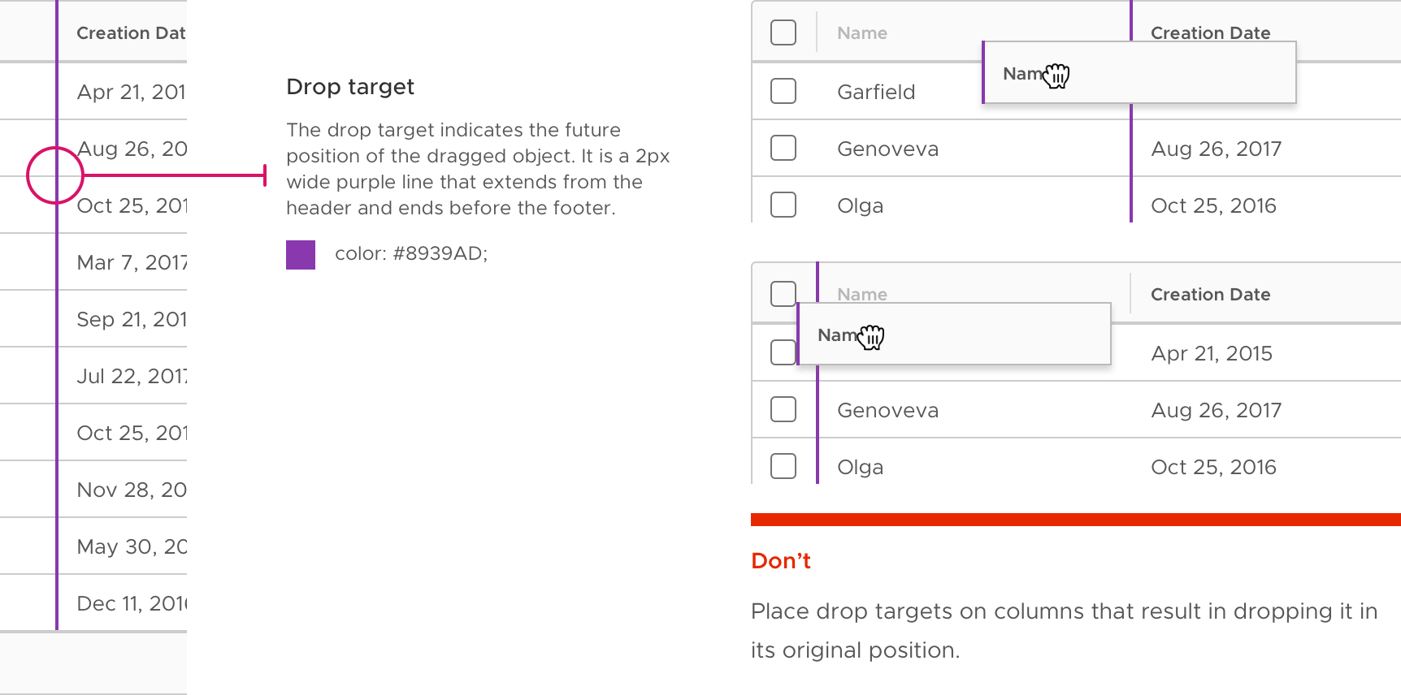
Task: Click the grab hand cursor in the lower dragged Name column
Action: (x=871, y=337)
